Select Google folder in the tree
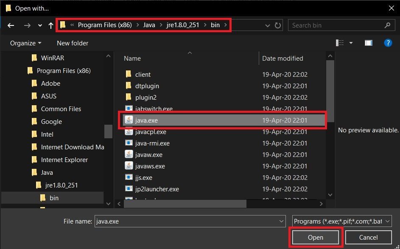 tap(47, 122)
